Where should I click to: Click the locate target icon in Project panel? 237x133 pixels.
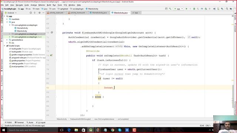pos(31,13)
